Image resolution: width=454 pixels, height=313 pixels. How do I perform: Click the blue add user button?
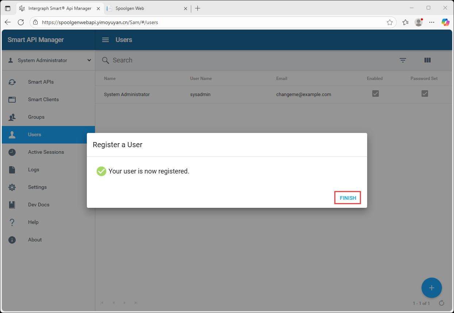point(431,288)
